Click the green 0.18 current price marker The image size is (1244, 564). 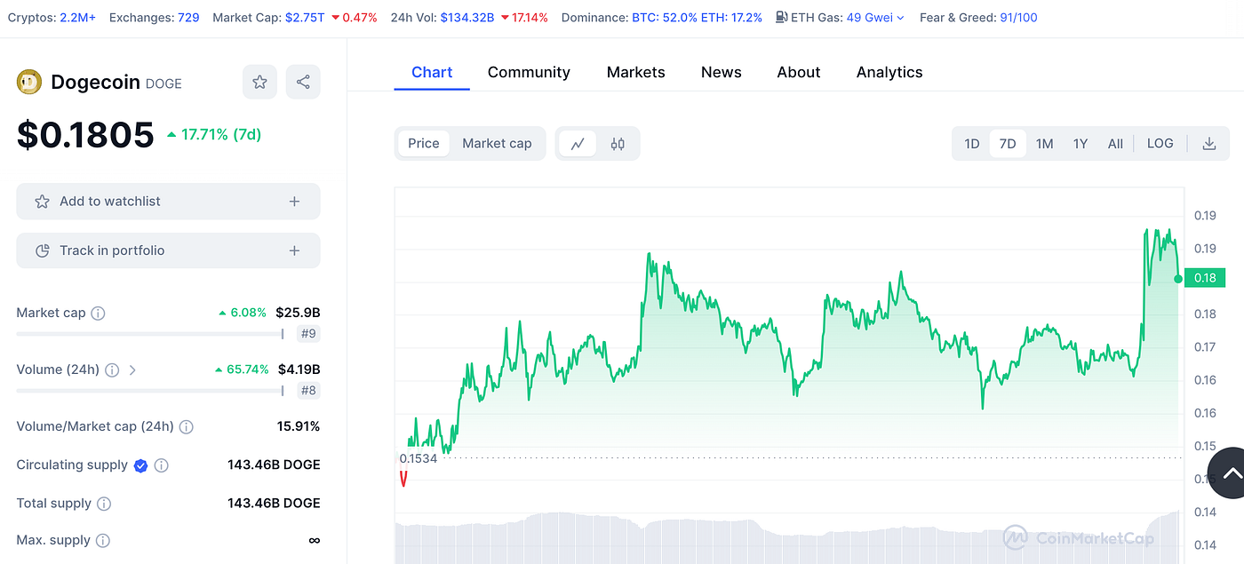tap(1205, 278)
